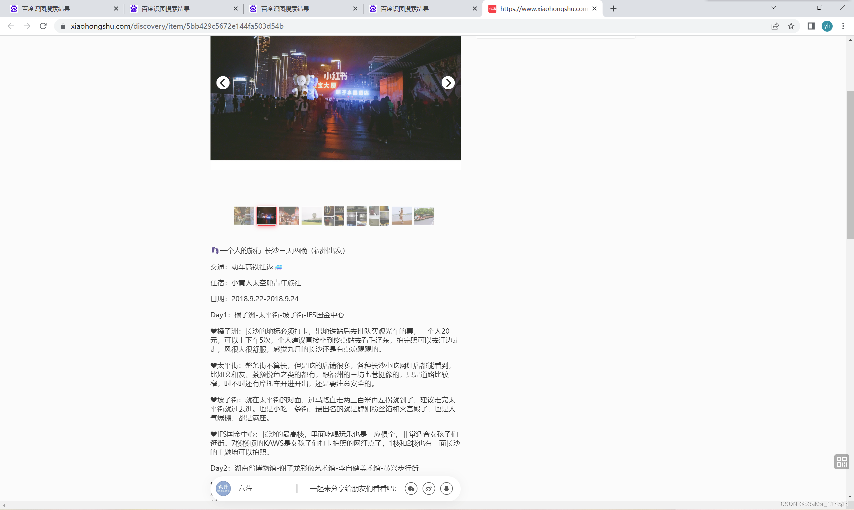Show previous photo with left arrow
854x510 pixels.
click(223, 83)
